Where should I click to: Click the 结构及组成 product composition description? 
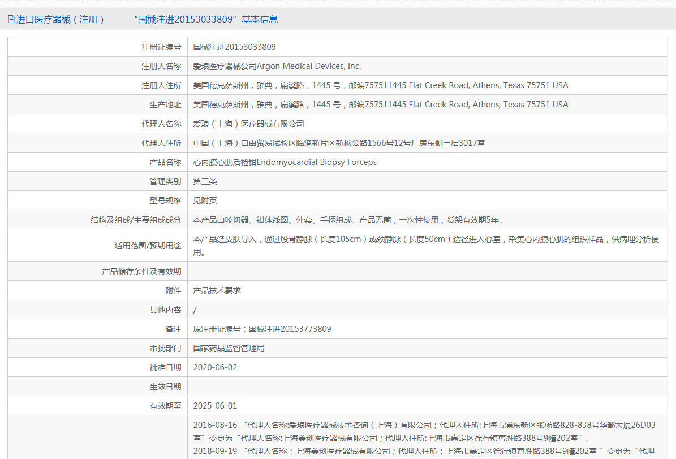[348, 220]
